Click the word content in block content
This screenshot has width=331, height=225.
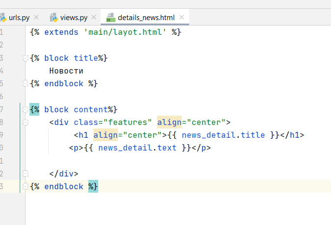[91, 110]
